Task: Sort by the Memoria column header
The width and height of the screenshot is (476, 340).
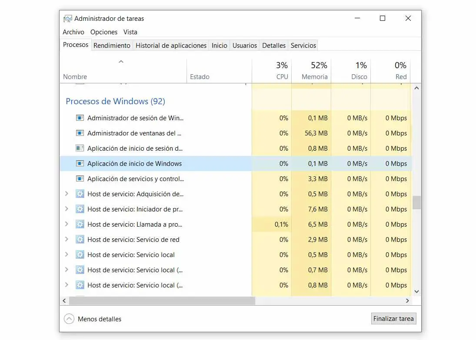Action: 311,71
